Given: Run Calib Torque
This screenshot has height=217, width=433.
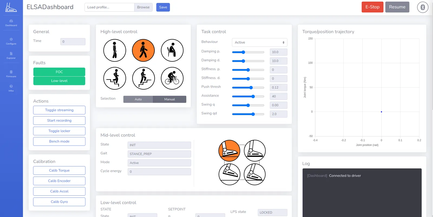Looking at the screenshot, I should coord(59,171).
